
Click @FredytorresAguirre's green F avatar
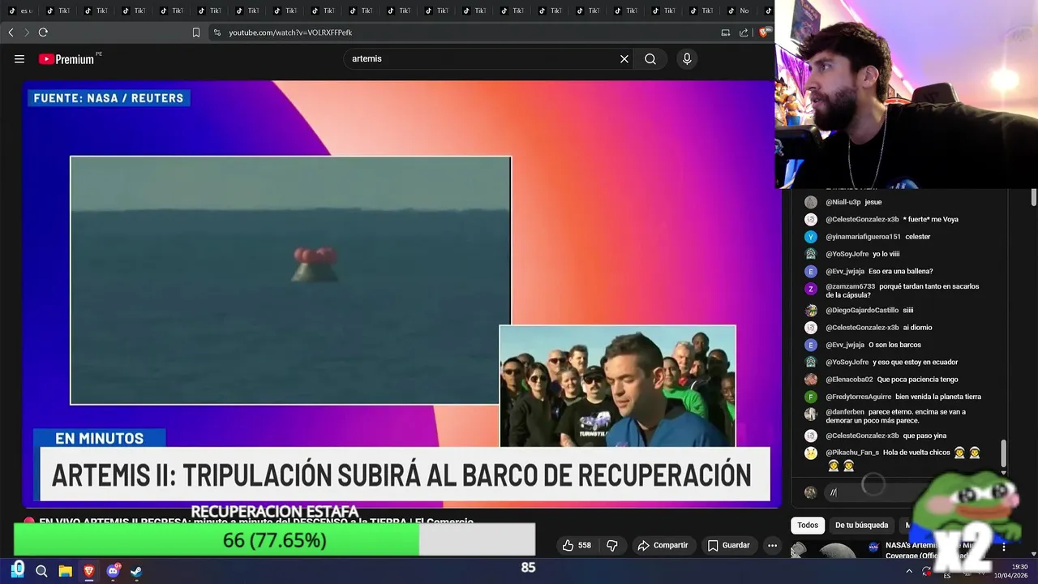tap(810, 397)
